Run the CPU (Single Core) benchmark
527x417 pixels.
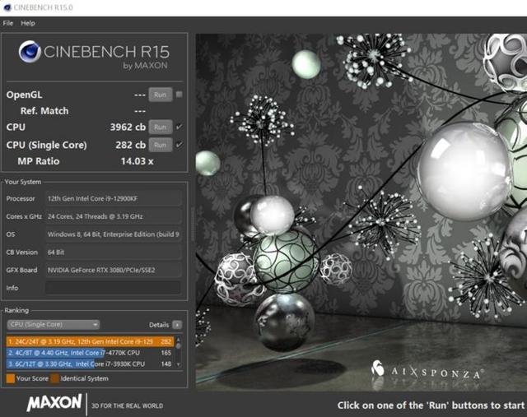(160, 145)
